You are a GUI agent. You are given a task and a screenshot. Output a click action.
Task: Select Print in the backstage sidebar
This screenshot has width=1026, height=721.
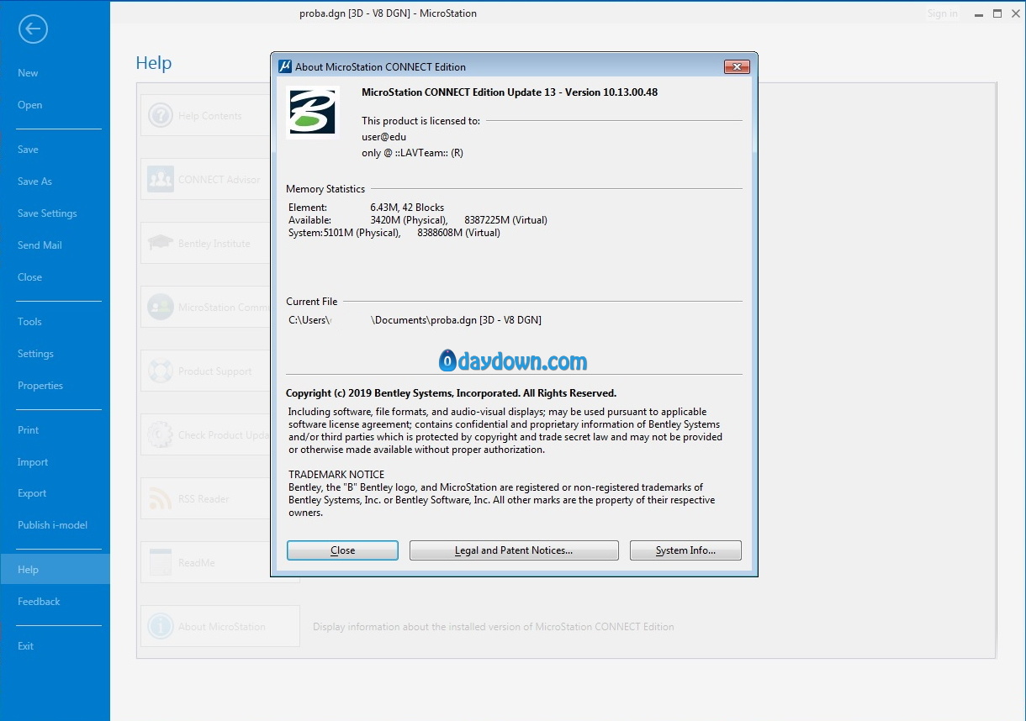click(55, 430)
